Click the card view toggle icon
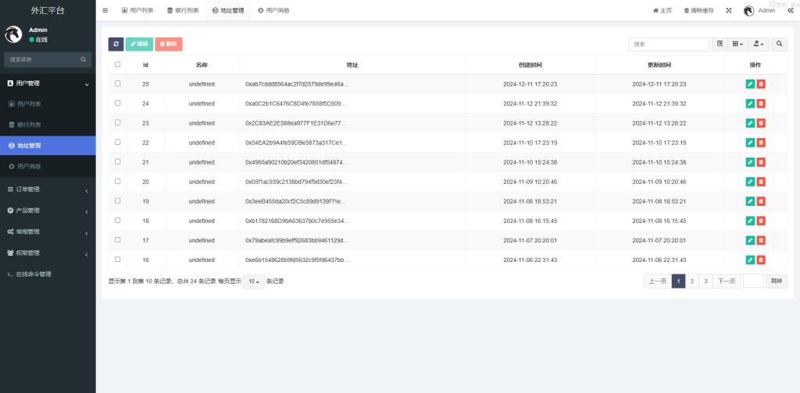The width and height of the screenshot is (800, 393). [x=720, y=44]
